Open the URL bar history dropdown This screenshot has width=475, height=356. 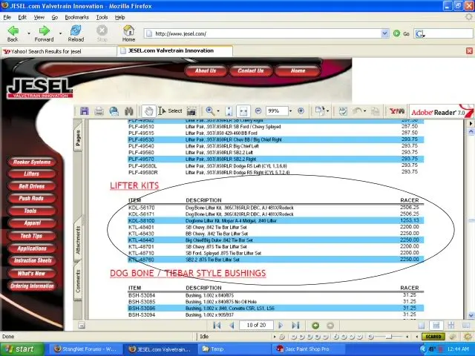click(x=384, y=33)
